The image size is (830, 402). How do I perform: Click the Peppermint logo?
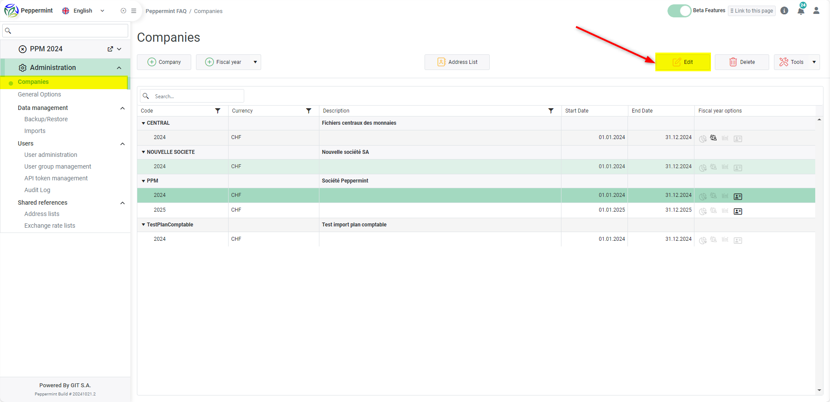[x=11, y=10]
